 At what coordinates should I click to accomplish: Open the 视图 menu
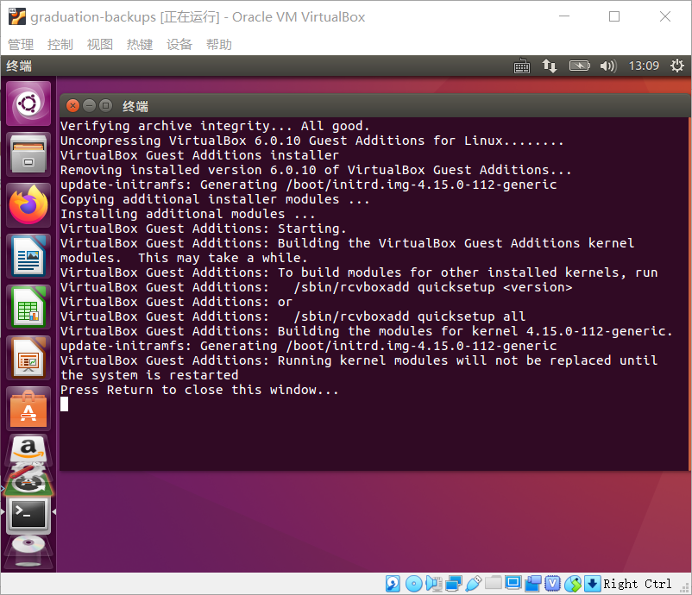100,45
